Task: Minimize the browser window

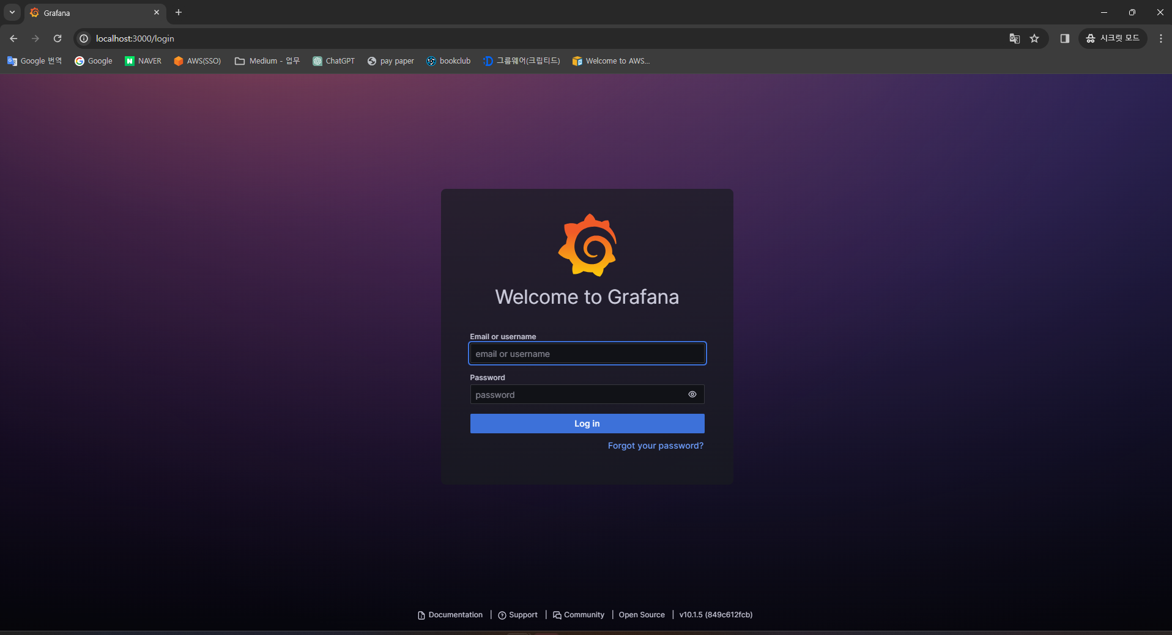Action: 1104,12
